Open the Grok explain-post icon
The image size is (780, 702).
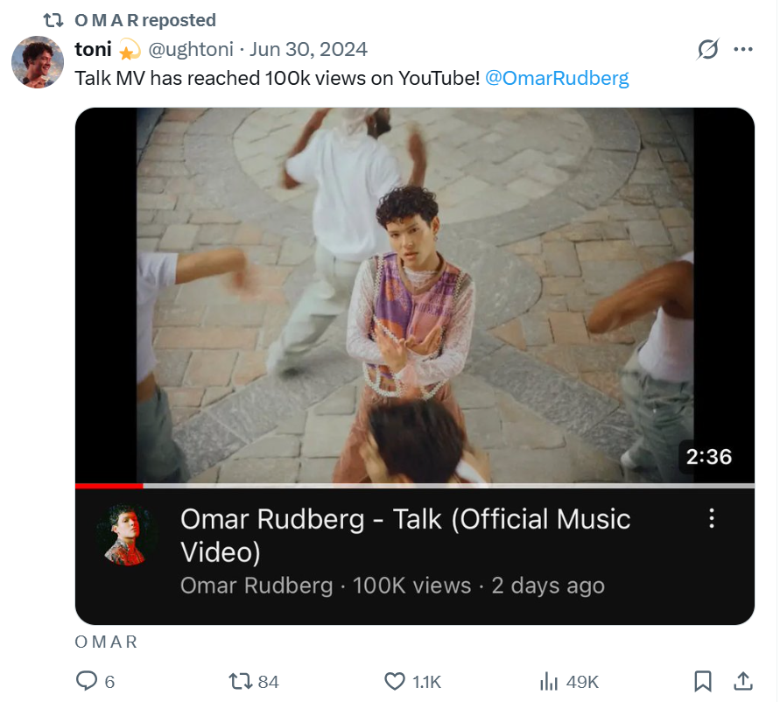point(707,50)
